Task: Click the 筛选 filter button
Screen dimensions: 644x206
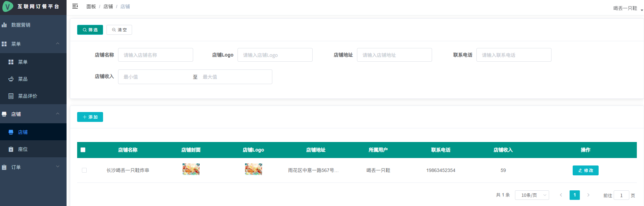Action: coord(90,30)
